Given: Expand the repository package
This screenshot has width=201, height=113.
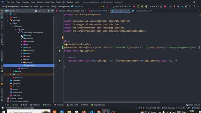Looking at the screenshot, I should (21, 50).
